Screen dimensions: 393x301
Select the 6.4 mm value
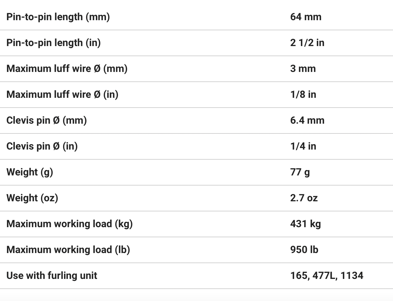tap(307, 120)
